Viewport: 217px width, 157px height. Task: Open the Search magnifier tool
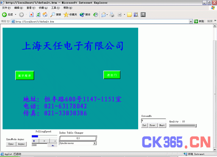pos(53,14)
